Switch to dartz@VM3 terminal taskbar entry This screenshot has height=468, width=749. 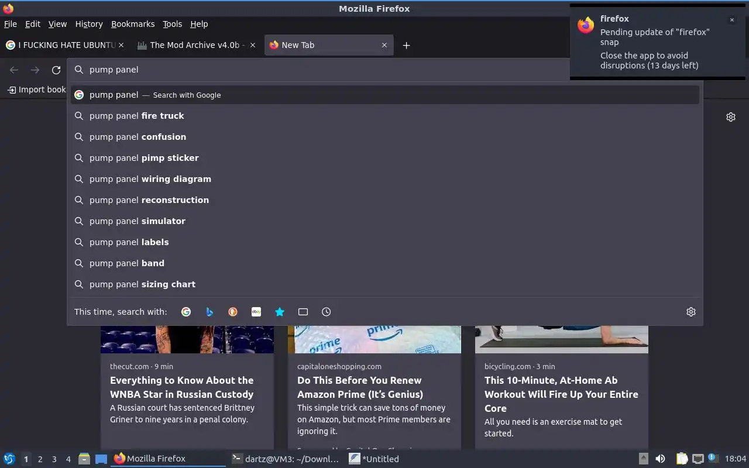click(x=285, y=459)
